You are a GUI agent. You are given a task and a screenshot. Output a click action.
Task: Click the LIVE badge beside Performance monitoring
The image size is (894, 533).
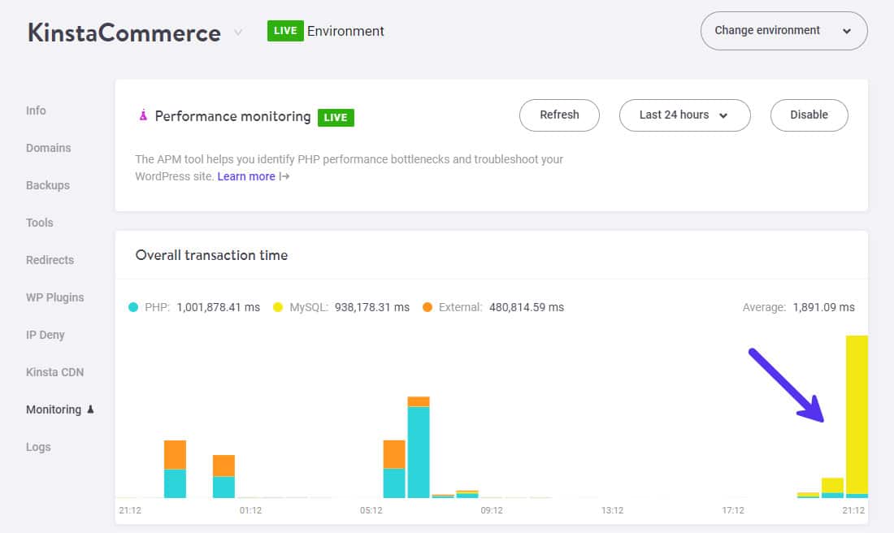[x=334, y=117]
